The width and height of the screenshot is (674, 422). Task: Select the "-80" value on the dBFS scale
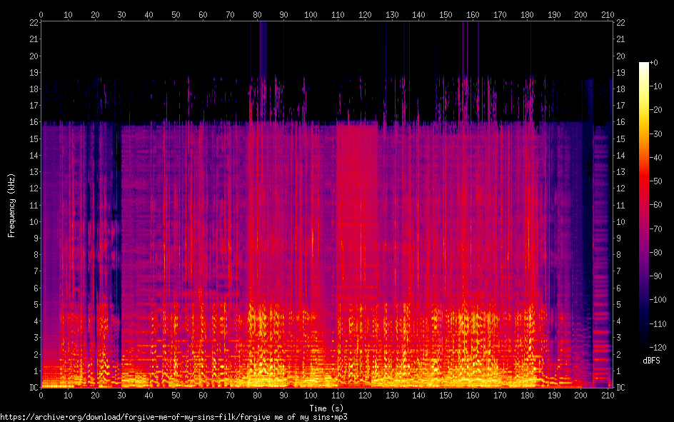click(656, 253)
